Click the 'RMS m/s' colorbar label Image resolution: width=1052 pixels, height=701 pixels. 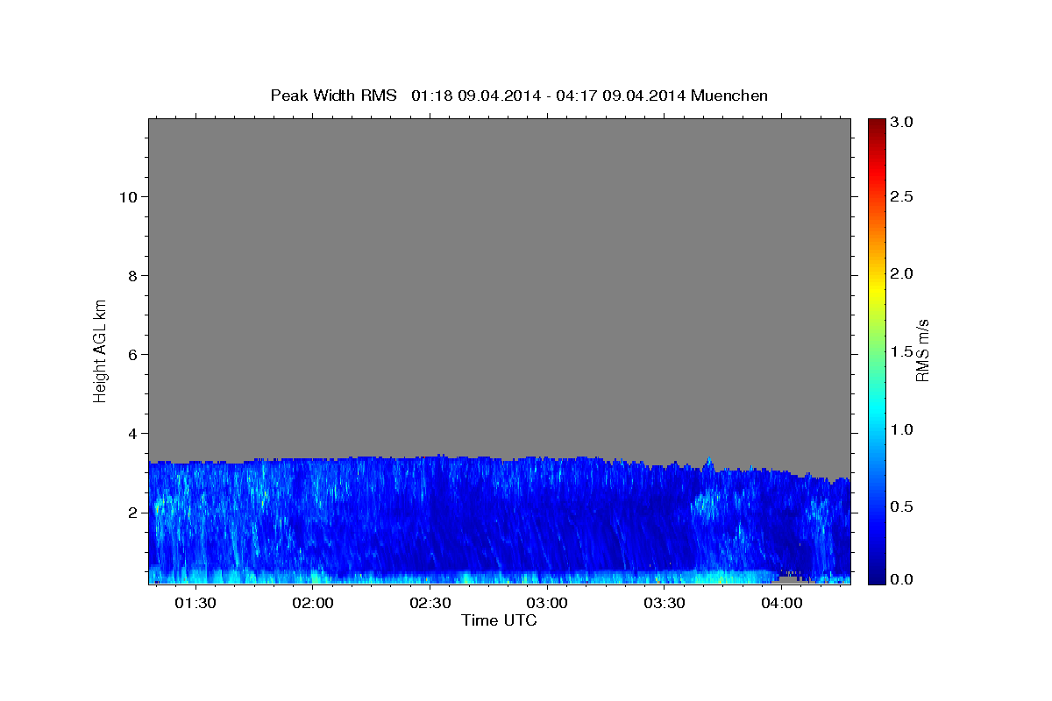tap(922, 350)
